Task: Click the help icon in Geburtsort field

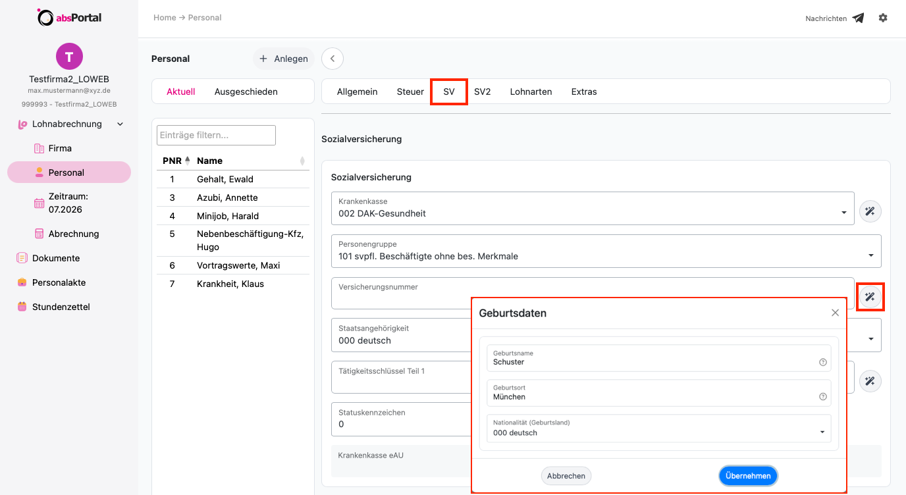Action: click(x=822, y=396)
